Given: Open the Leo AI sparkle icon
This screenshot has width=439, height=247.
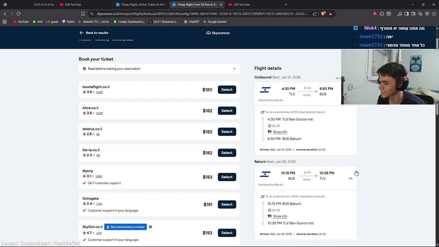Looking at the screenshot, I should pyautogui.click(x=420, y=14).
